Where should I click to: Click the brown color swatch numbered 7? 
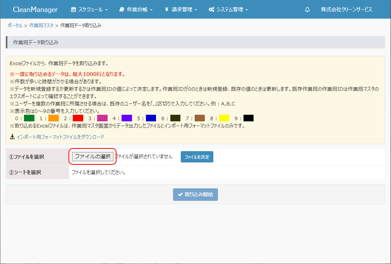(x=200, y=118)
